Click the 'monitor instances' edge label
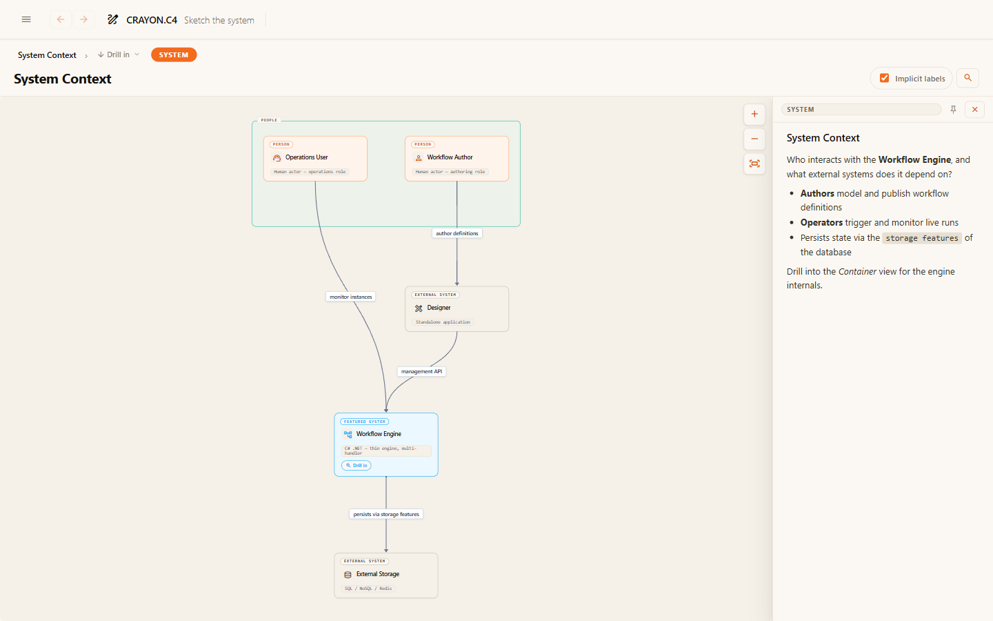The height and width of the screenshot is (621, 993). pyautogui.click(x=351, y=297)
